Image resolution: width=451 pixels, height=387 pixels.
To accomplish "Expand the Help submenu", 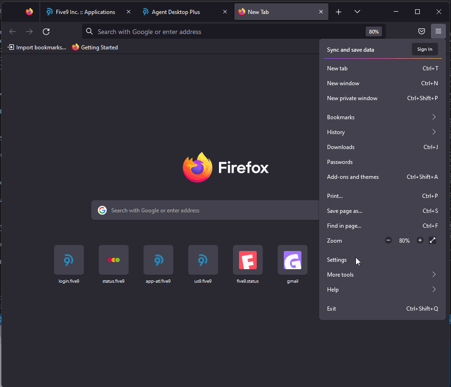I will coord(382,290).
